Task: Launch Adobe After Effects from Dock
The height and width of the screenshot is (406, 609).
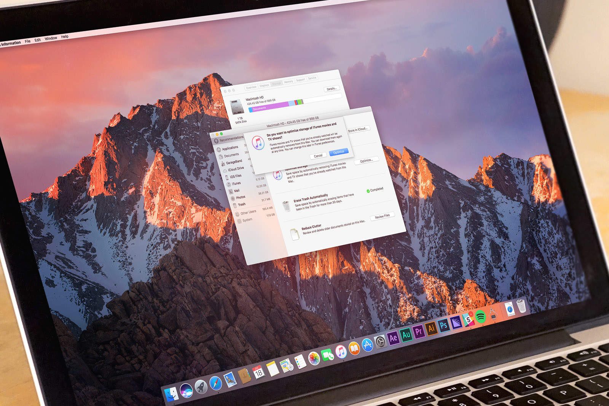Action: [393, 338]
